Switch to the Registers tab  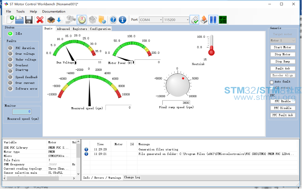click(80, 29)
